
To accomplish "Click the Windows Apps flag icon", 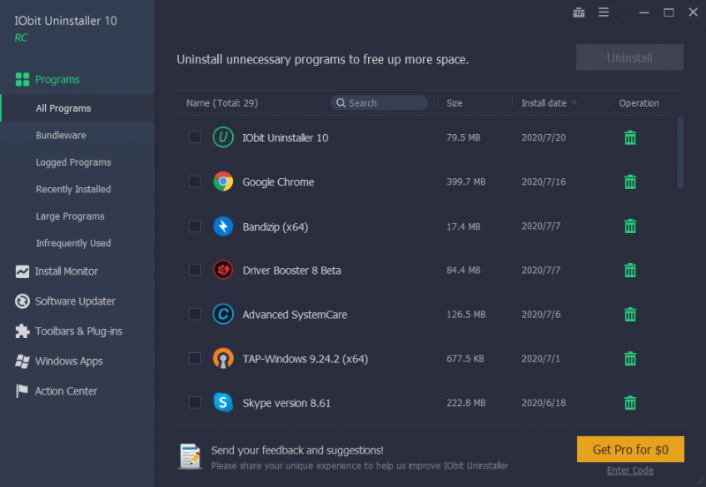I will 22,361.
